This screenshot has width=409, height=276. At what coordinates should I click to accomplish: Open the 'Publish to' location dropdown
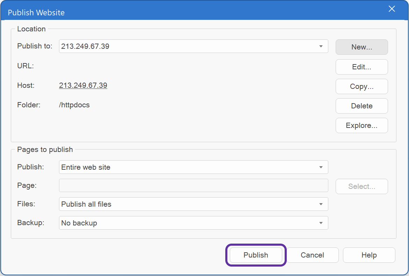pyautogui.click(x=321, y=46)
